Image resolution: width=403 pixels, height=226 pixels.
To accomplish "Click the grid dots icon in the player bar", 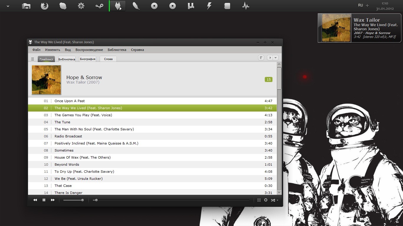I will (259, 200).
